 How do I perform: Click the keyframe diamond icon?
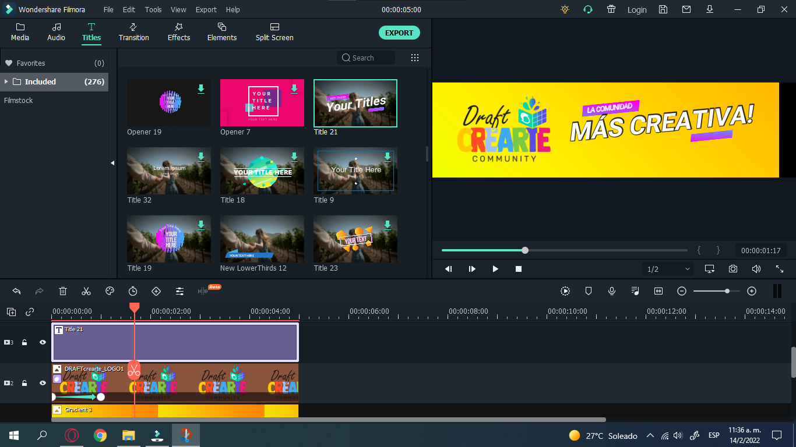tap(156, 291)
